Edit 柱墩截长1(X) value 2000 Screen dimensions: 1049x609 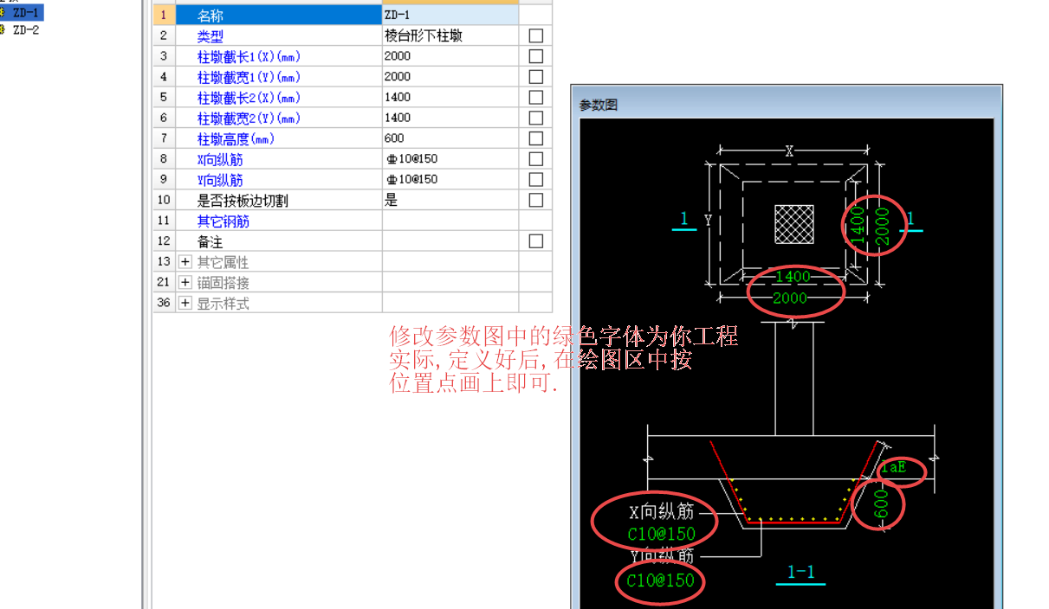450,56
